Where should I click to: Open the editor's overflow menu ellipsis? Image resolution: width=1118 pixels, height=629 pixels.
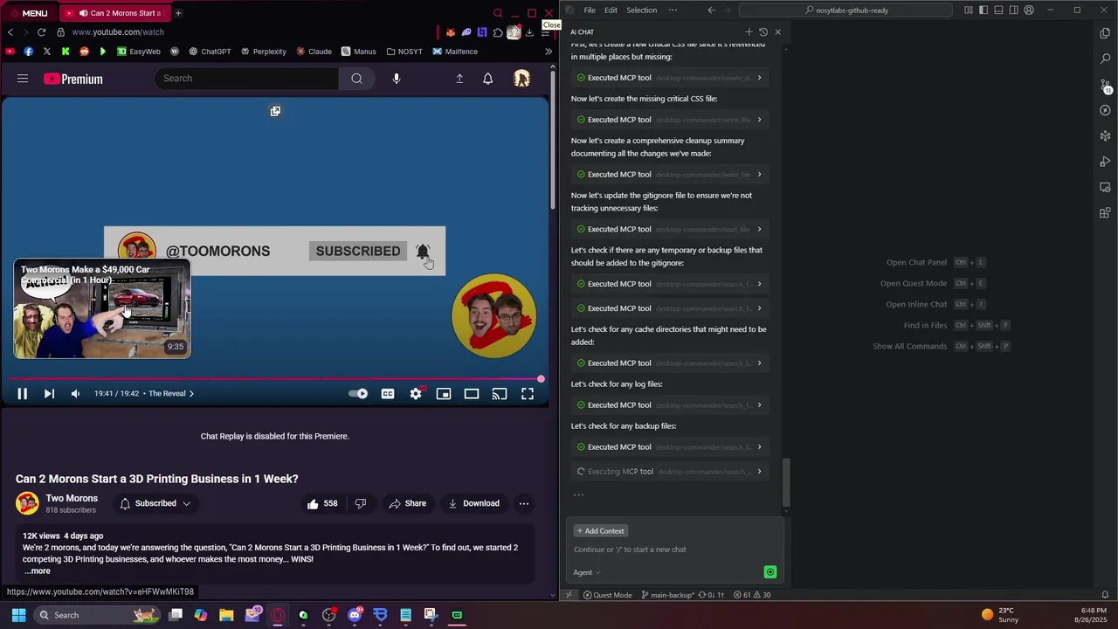click(673, 10)
